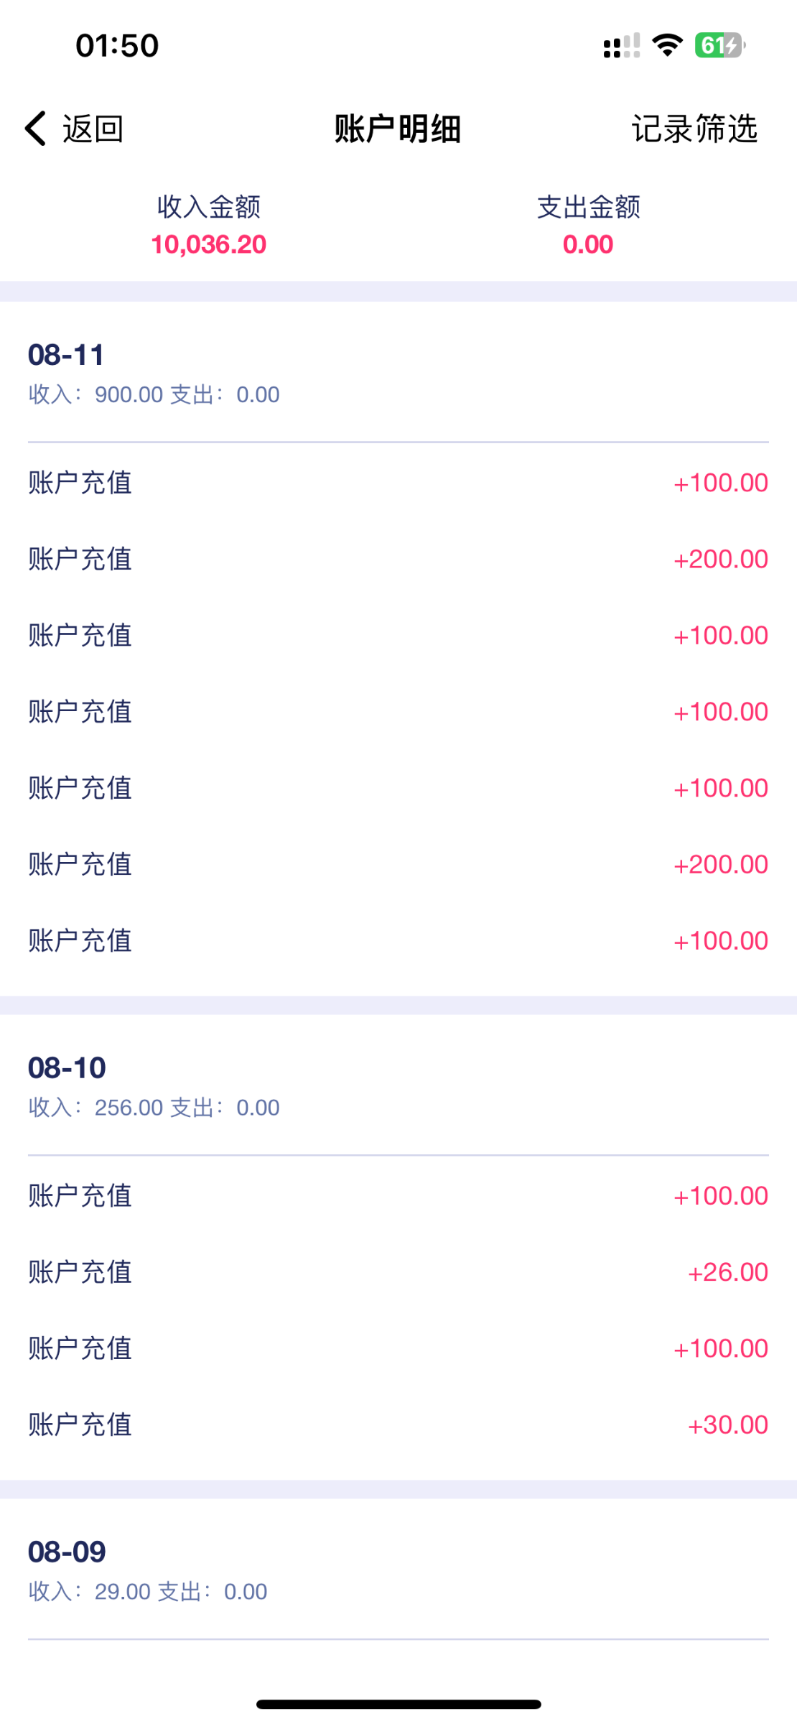Tap the Wi-Fi status icon
This screenshot has height=1724, width=797.
[x=667, y=45]
